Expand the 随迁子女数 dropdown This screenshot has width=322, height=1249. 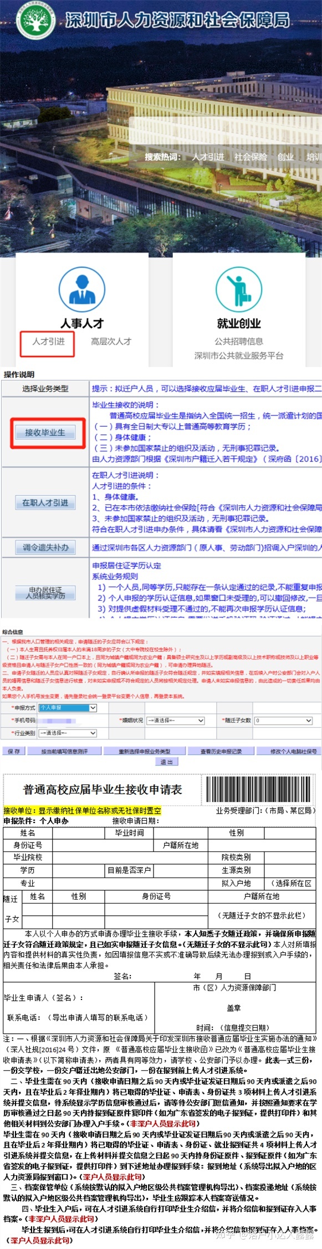click(283, 720)
